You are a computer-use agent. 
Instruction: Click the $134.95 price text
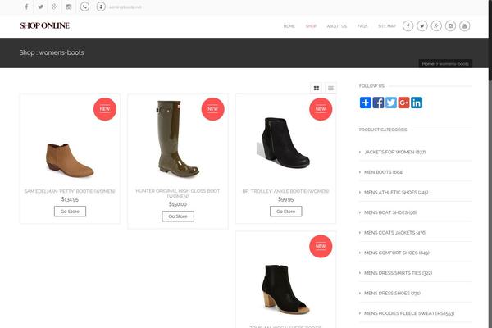click(70, 199)
